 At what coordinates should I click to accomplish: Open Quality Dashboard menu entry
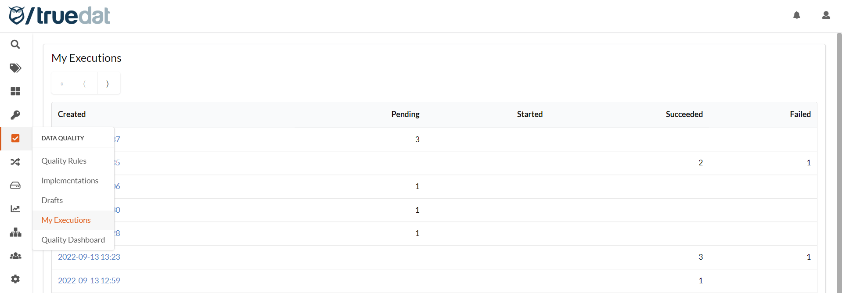tap(73, 240)
